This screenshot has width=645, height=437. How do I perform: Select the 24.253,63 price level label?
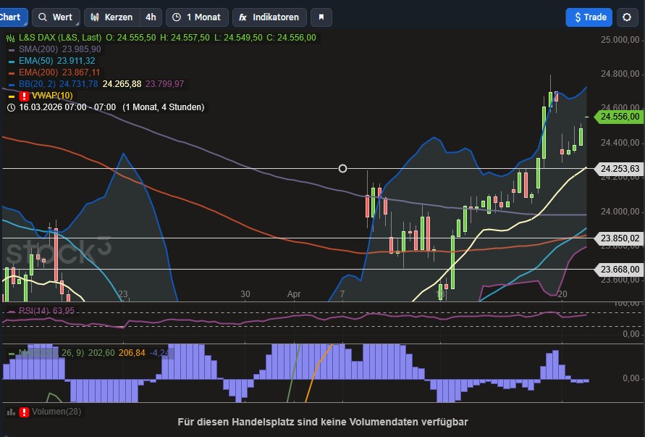[619, 169]
